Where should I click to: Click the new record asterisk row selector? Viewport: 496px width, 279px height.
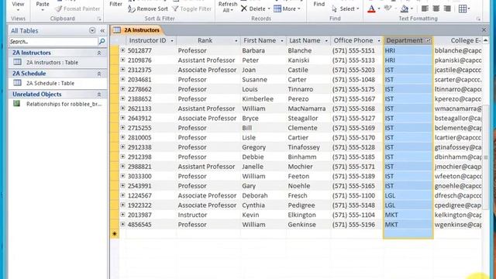point(115,234)
